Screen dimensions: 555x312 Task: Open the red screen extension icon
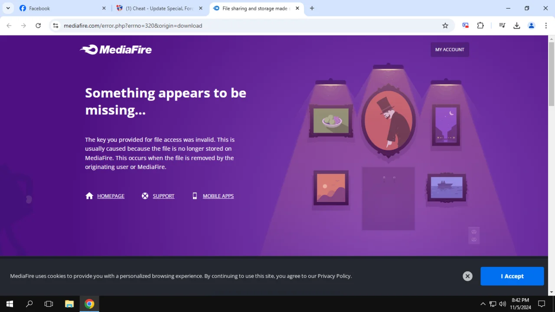(466, 26)
